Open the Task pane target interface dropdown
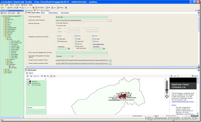The image size is (201, 122). tap(72, 56)
